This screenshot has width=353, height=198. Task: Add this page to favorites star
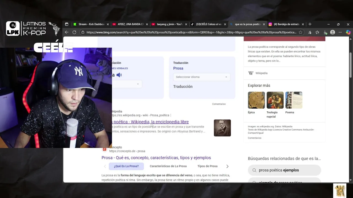pyautogui.click(x=300, y=32)
